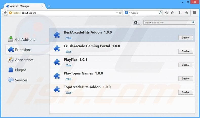This screenshot has width=200, height=118.
Task: Close the Add-ons Manager tab
Action: click(42, 6)
